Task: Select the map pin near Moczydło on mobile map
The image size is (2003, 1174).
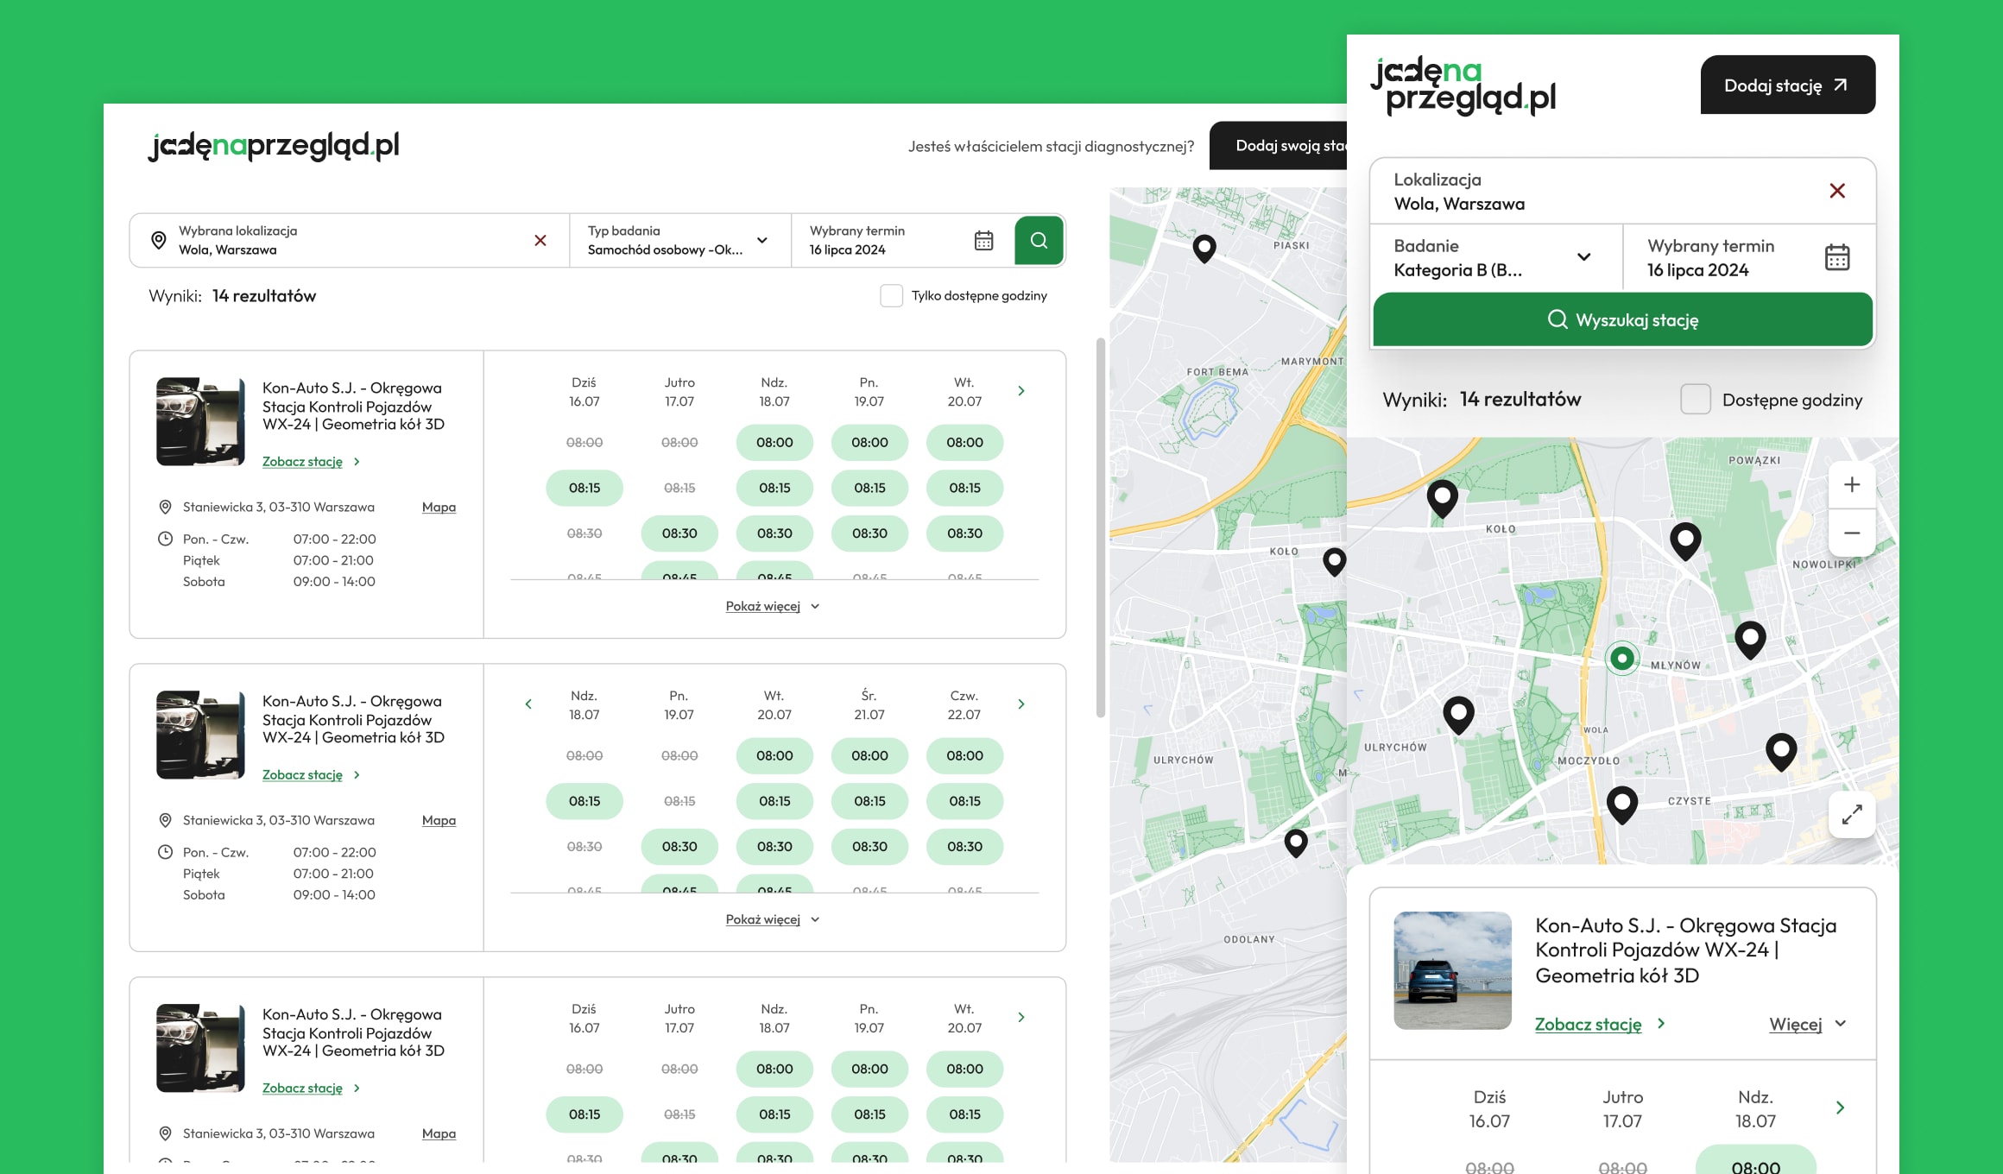Action: (1622, 805)
